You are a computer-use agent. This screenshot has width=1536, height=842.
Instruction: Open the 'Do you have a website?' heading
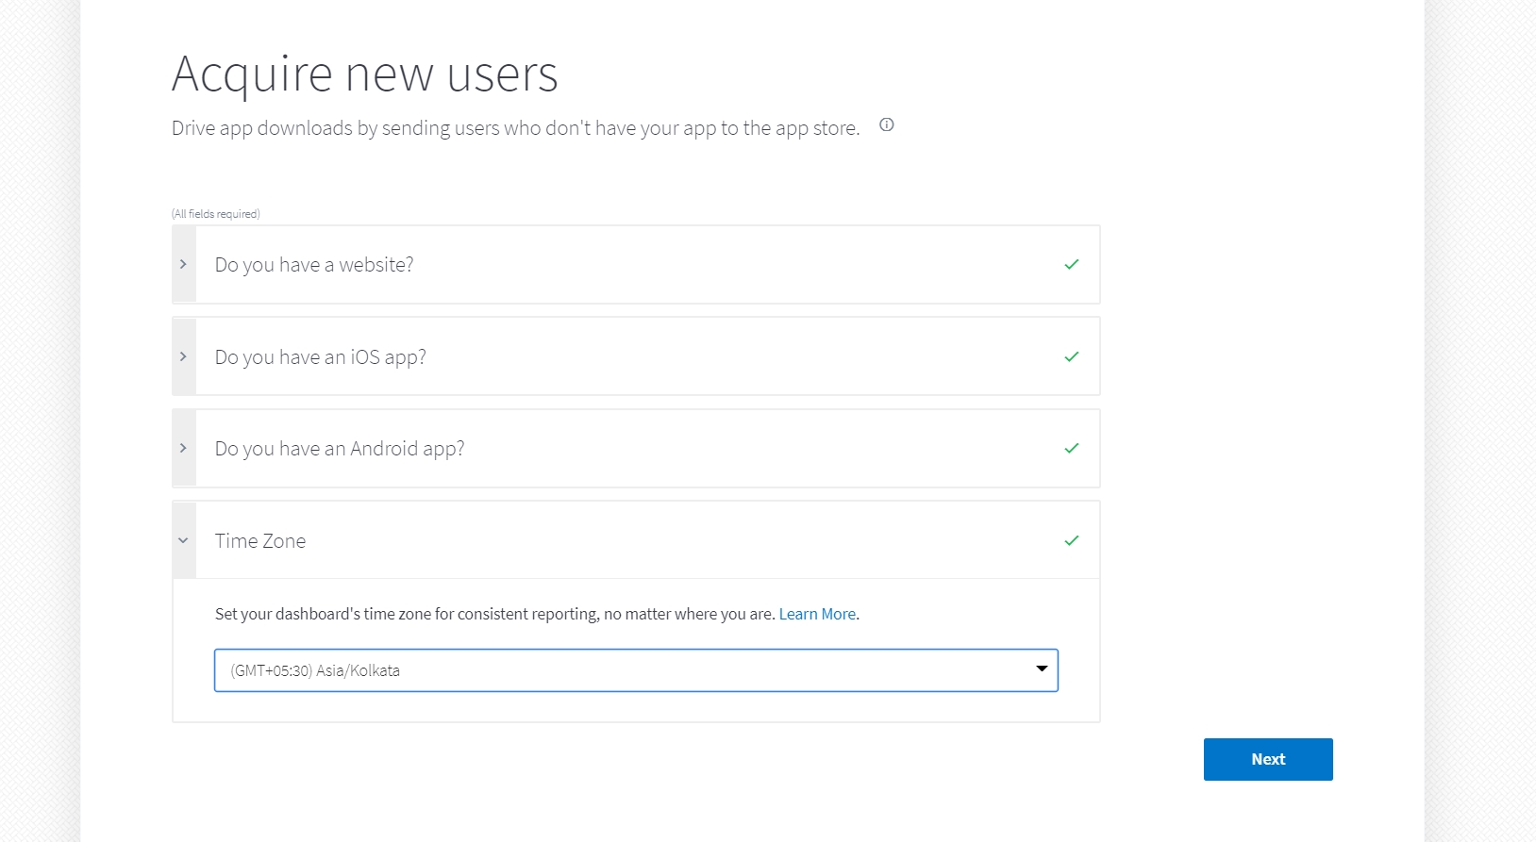coord(314,265)
